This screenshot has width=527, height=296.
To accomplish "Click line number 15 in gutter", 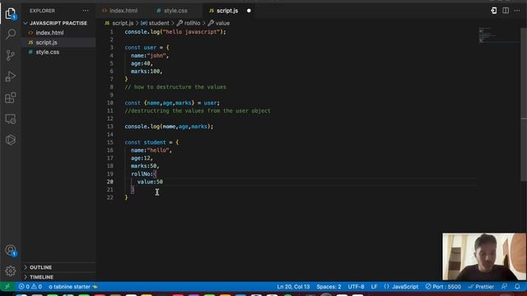I will [x=110, y=142].
